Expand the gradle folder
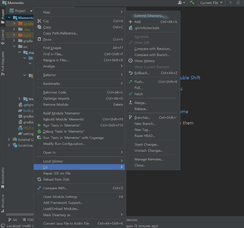244x228 pixels. [x=14, y=41]
